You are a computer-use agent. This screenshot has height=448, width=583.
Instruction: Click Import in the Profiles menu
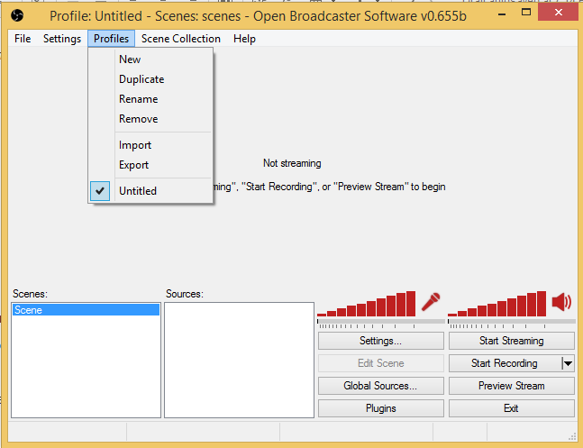[135, 145]
